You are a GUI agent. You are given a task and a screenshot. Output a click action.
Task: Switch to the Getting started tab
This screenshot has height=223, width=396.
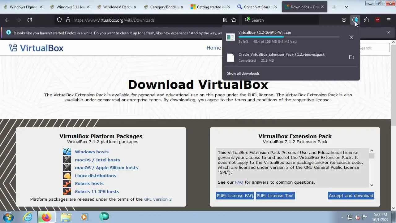pos(210,7)
